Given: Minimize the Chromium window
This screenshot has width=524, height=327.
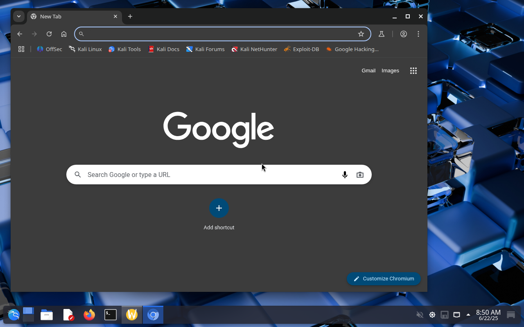Looking at the screenshot, I should tap(395, 16).
